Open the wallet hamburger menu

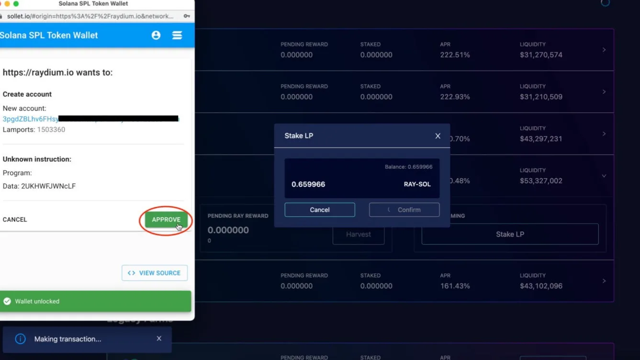(x=177, y=35)
